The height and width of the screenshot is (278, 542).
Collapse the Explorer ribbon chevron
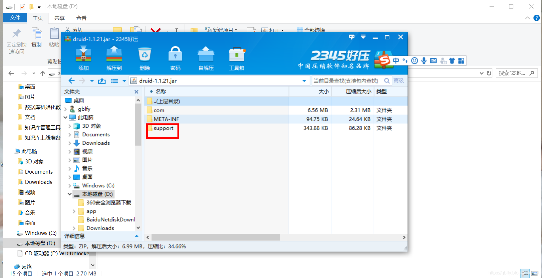click(x=527, y=18)
